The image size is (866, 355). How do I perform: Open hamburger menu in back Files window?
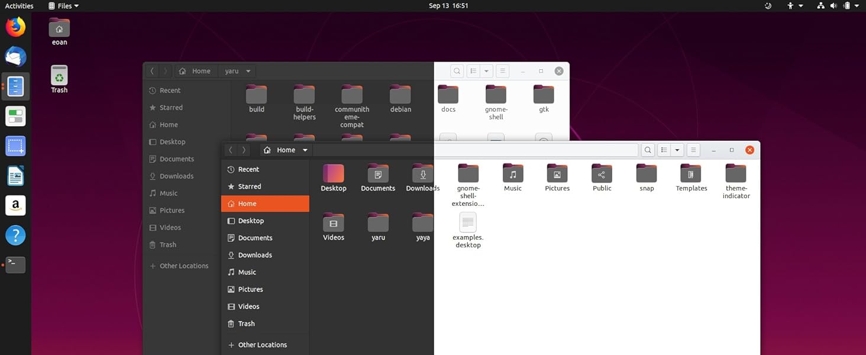pos(502,71)
